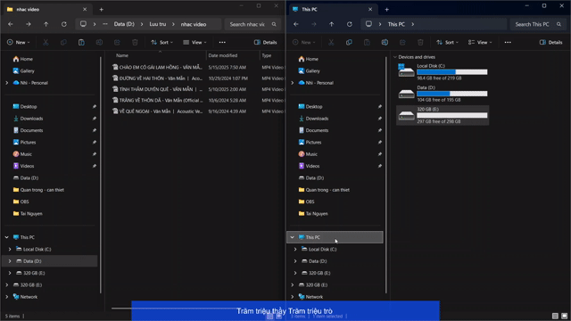Click Copy icon in This PC window toolbar
This screenshot has height=321, width=571.
(x=349, y=42)
